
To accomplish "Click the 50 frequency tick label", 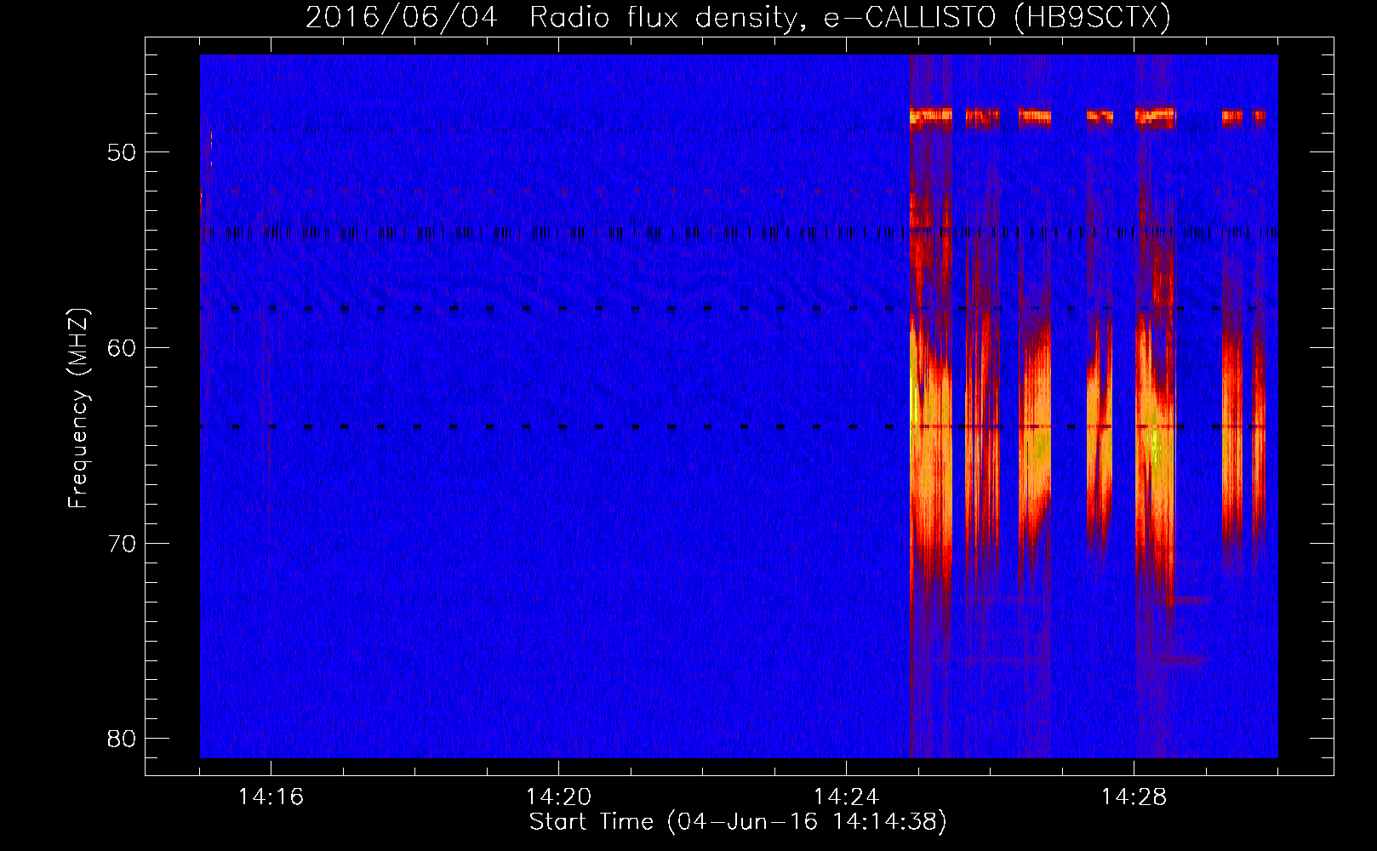I will point(122,152).
